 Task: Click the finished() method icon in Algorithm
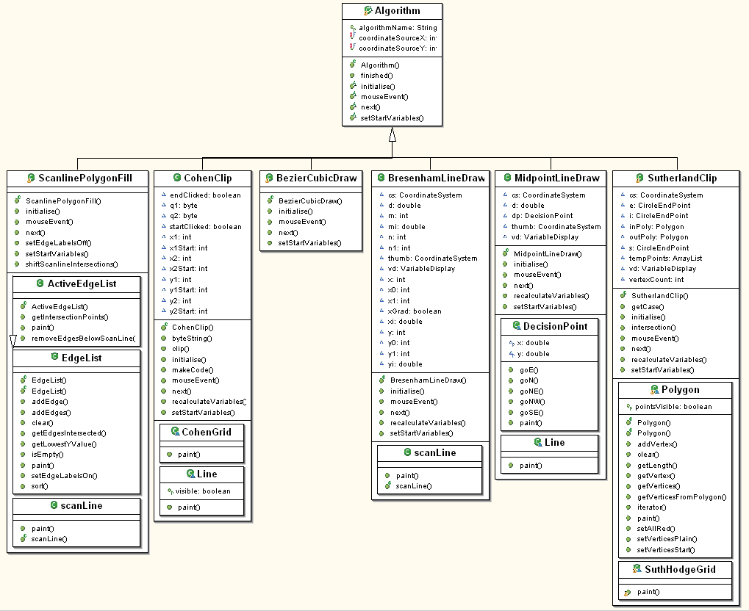(x=352, y=76)
